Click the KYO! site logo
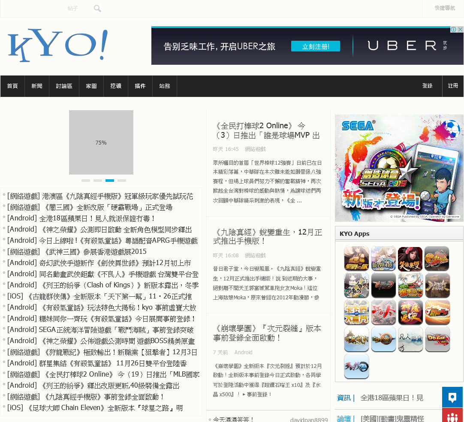 point(57,45)
